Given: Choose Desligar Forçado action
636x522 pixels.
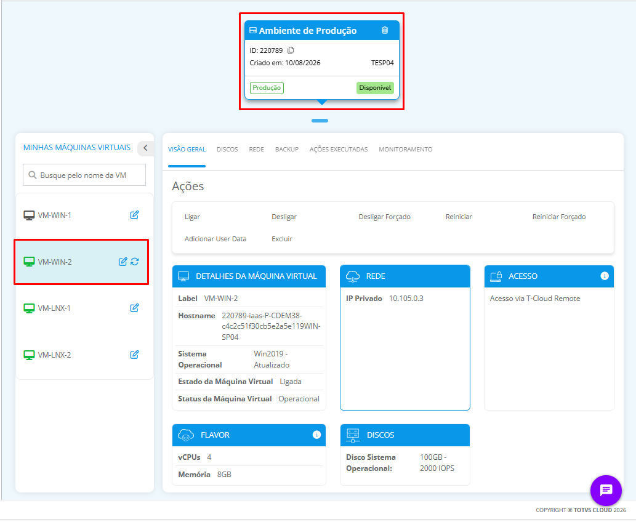Looking at the screenshot, I should [384, 217].
